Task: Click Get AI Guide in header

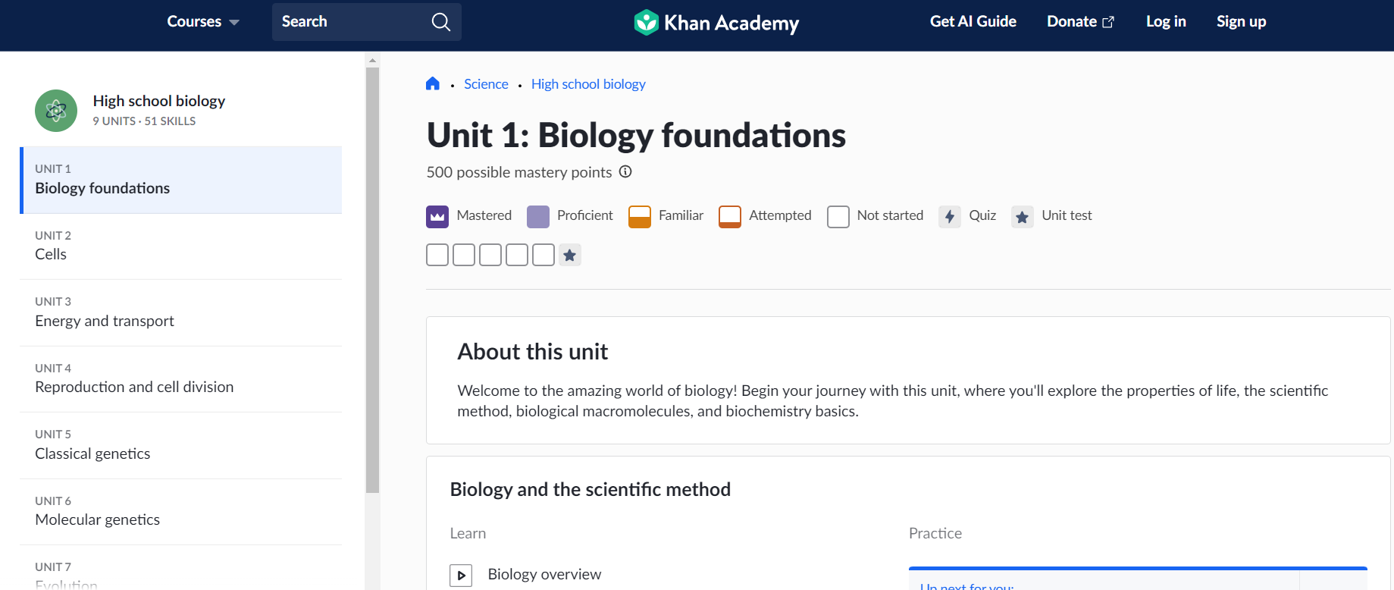Action: pyautogui.click(x=973, y=22)
